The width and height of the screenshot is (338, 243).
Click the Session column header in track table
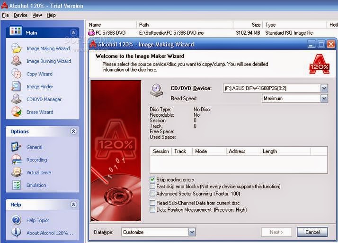coord(161,151)
